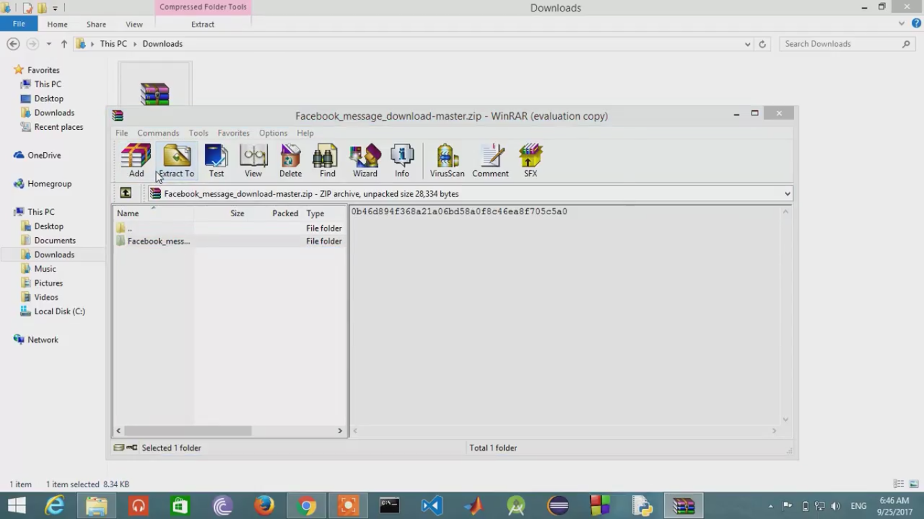Screen dimensions: 924x519
Task: Open Pictures folder under This PC
Action: coord(41,283)
